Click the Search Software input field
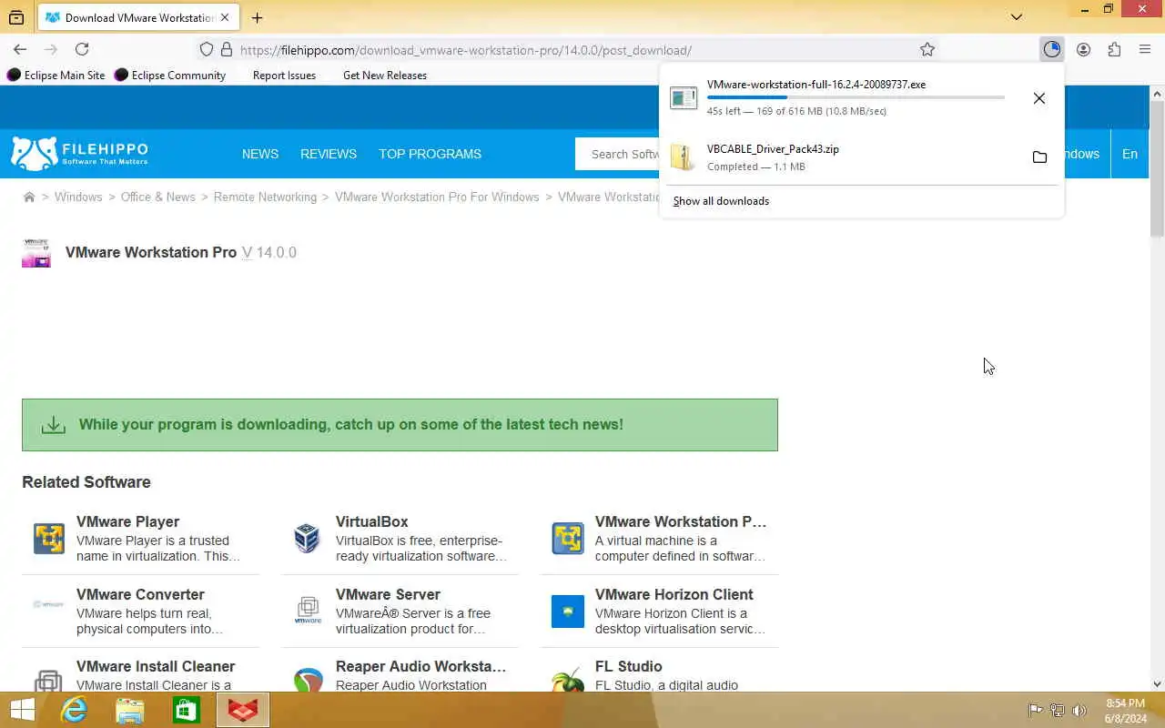 click(619, 154)
